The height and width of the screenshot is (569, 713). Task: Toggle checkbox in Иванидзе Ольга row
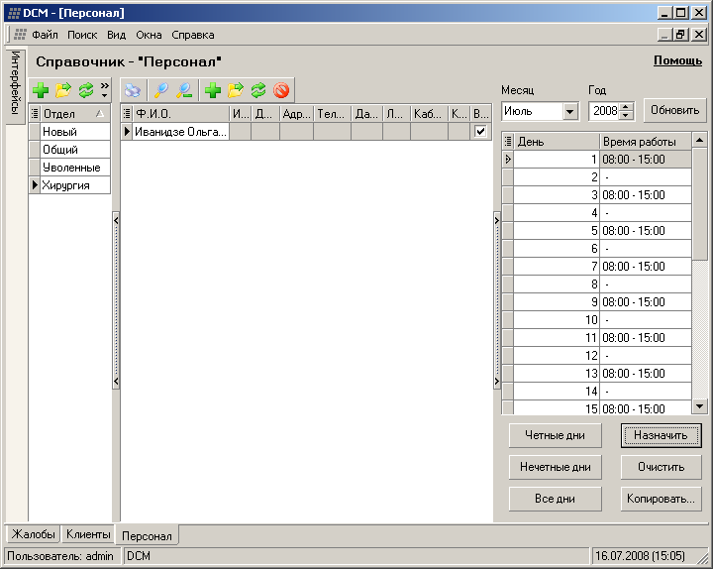(x=480, y=131)
